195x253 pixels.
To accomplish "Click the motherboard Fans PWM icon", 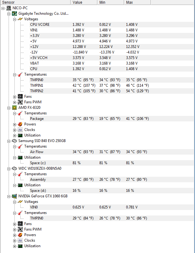I will [20, 102].
